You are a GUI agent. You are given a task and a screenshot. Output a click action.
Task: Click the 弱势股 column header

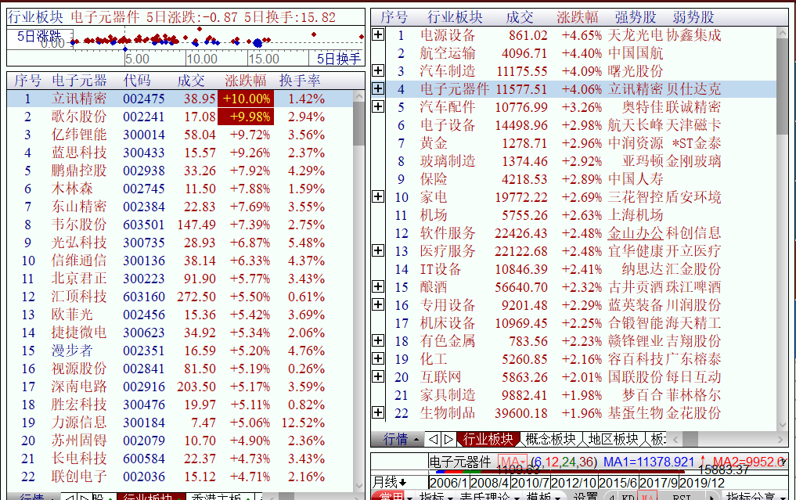pyautogui.click(x=693, y=17)
